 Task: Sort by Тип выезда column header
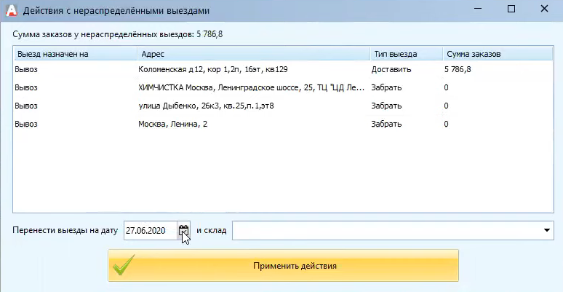(406, 55)
